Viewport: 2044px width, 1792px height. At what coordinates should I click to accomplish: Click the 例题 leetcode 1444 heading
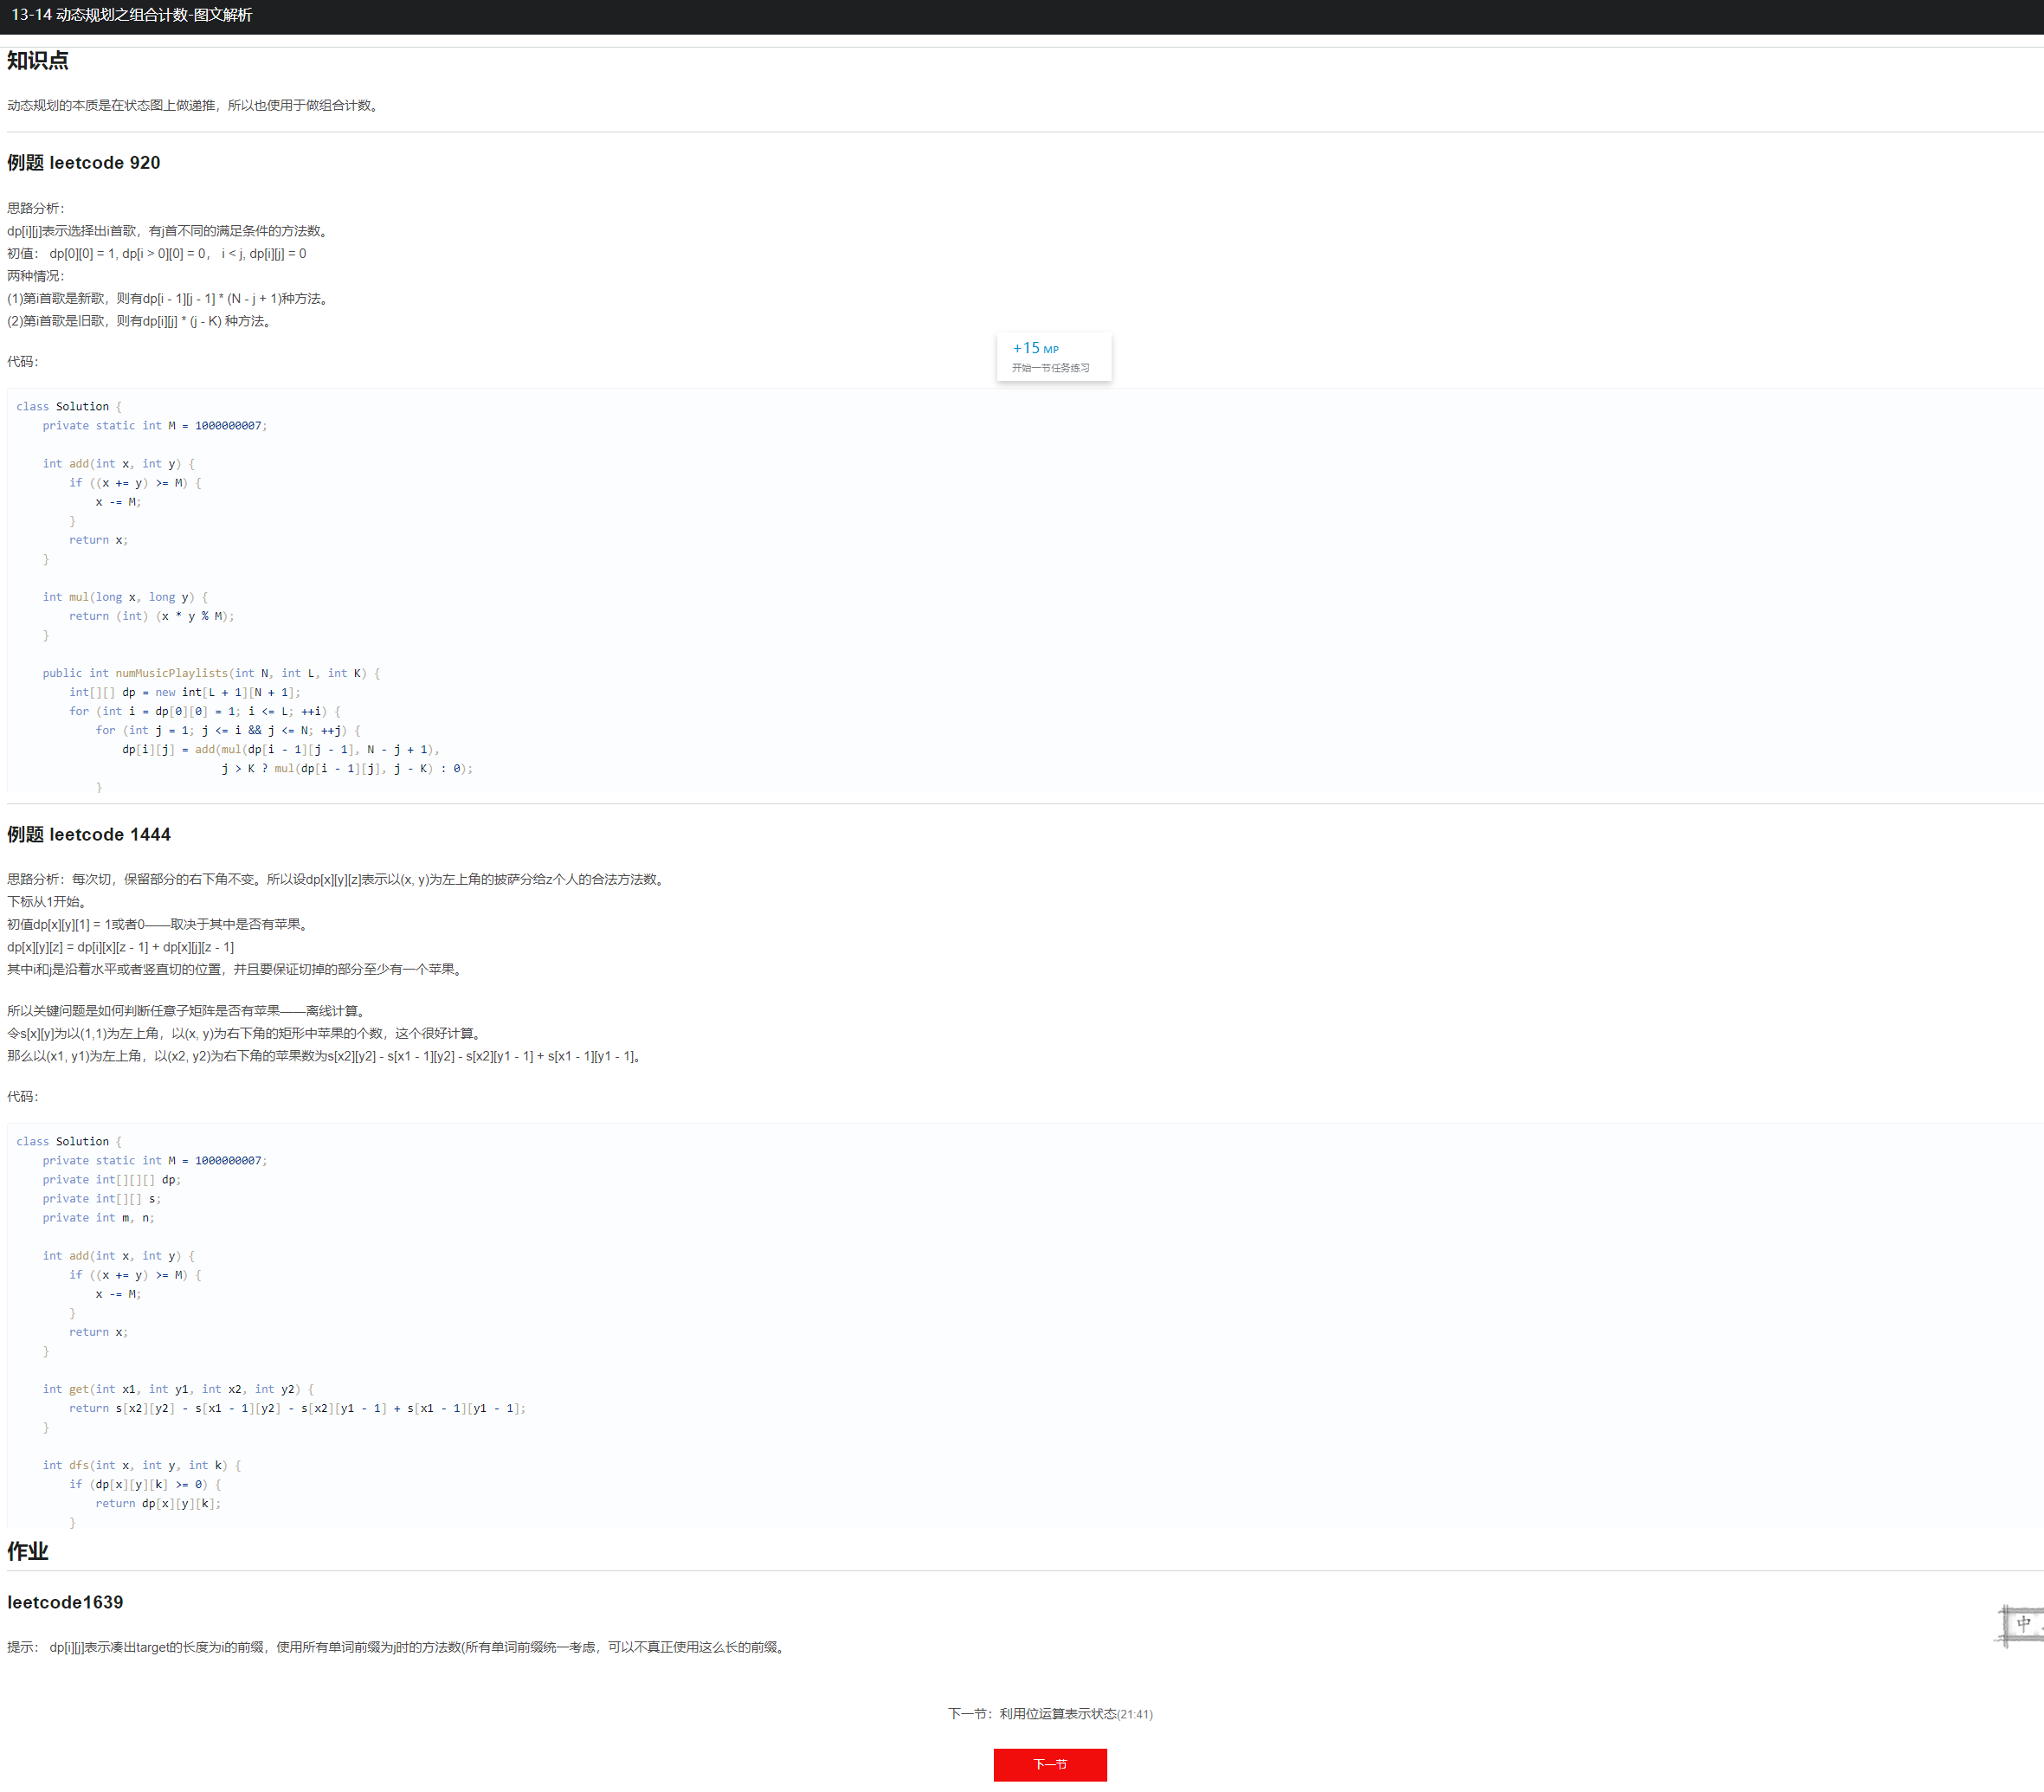tap(89, 834)
